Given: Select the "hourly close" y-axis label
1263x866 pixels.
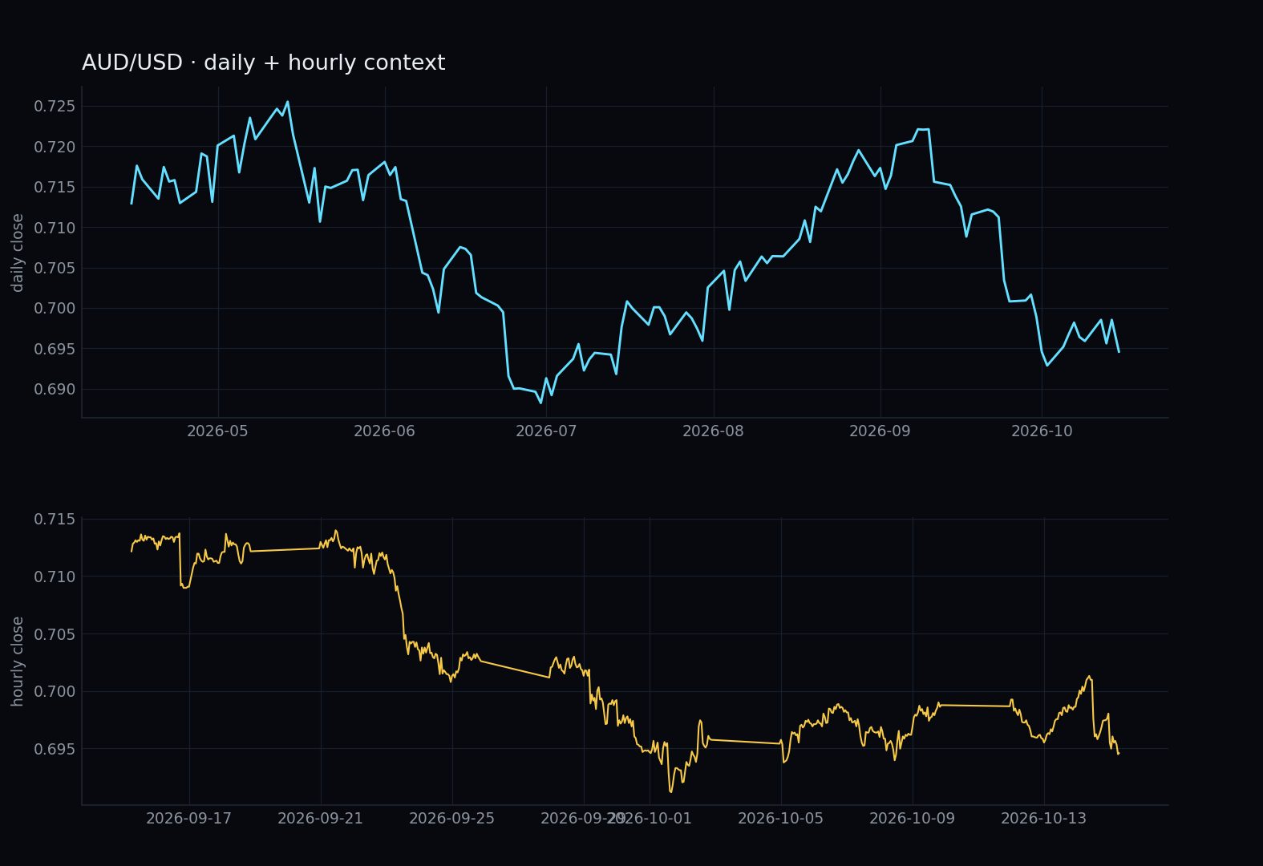Looking at the screenshot, I should pyautogui.click(x=18, y=662).
